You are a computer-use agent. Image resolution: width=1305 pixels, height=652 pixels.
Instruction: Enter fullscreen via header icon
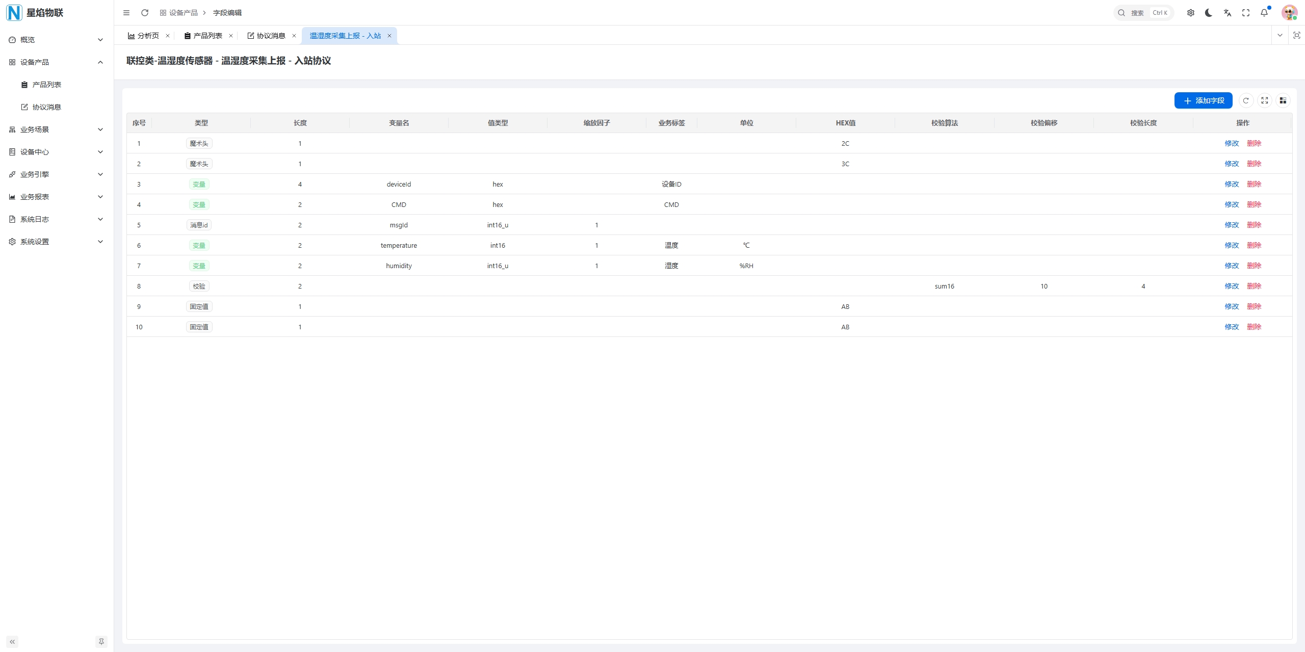(x=1246, y=13)
